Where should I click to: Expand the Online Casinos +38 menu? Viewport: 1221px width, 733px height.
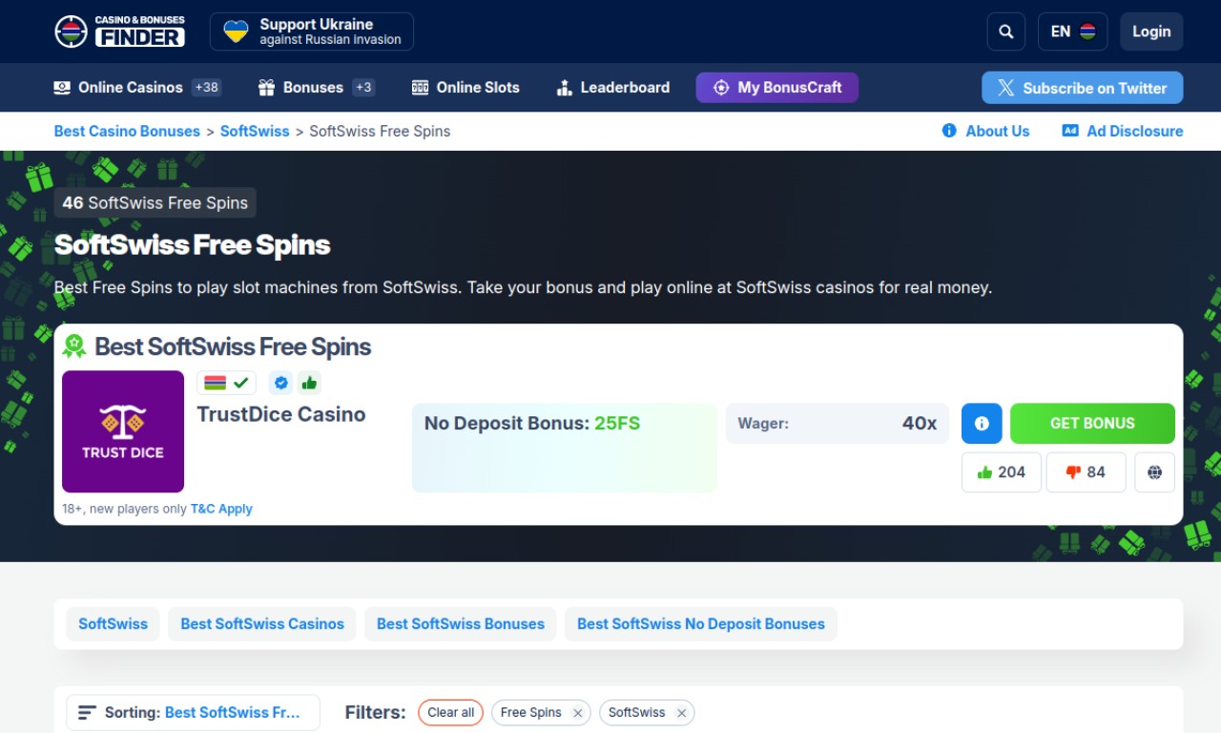(136, 88)
